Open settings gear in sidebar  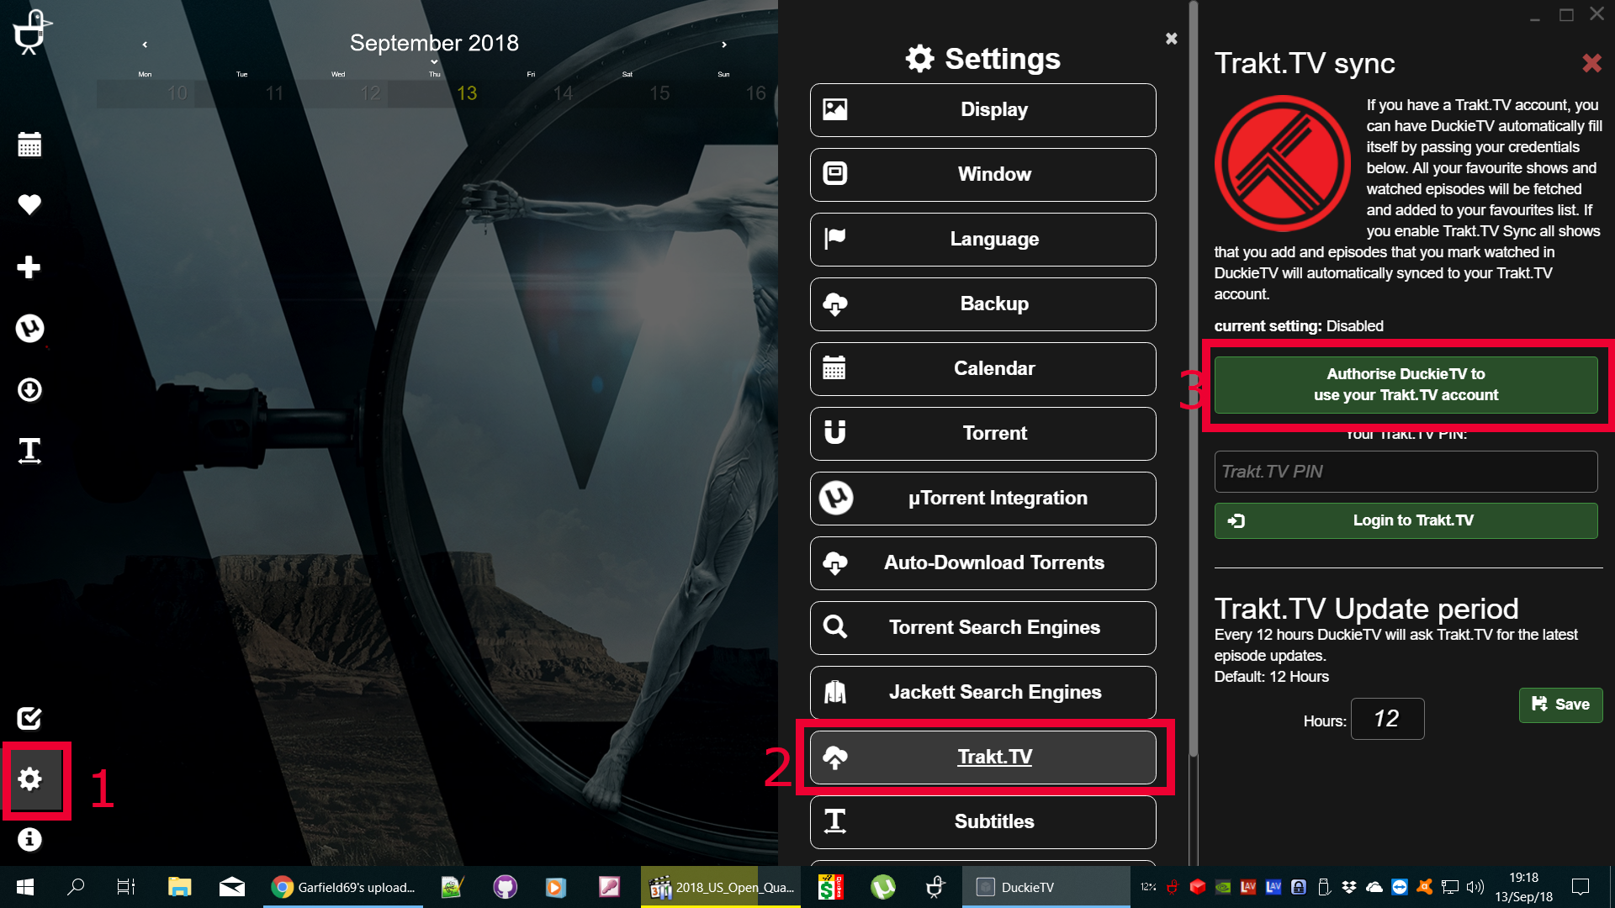click(31, 779)
